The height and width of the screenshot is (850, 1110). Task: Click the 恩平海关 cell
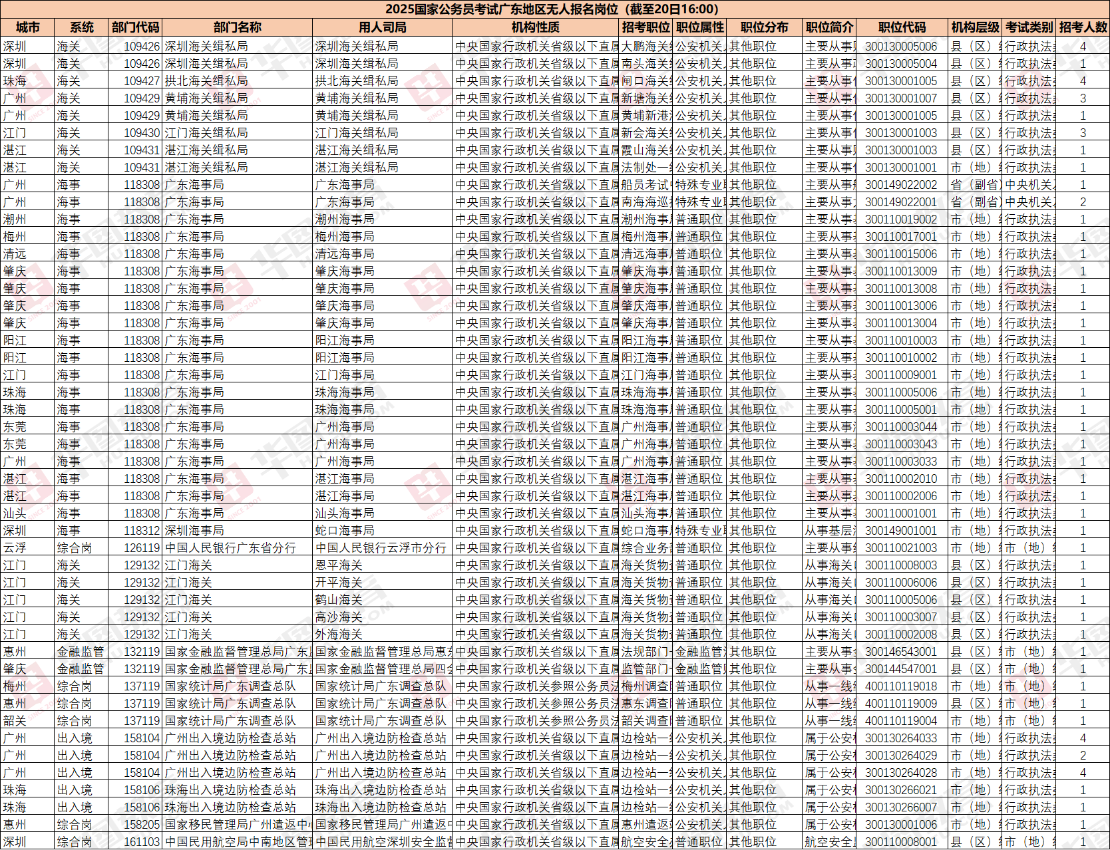click(x=382, y=565)
